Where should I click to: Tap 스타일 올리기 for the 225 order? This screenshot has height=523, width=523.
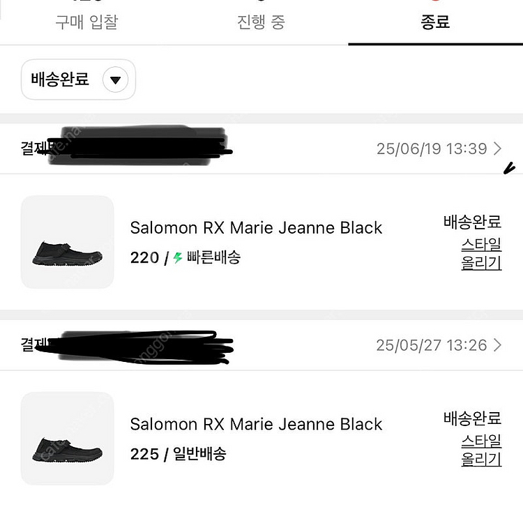click(480, 450)
